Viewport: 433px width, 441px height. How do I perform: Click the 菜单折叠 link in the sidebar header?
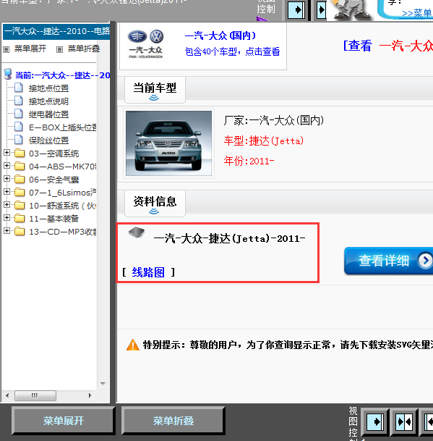84,49
